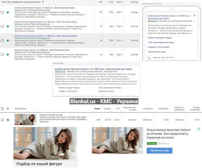Open headline of ad with 11,06 % CTR
The width and height of the screenshot is (202, 168).
coord(46,22)
